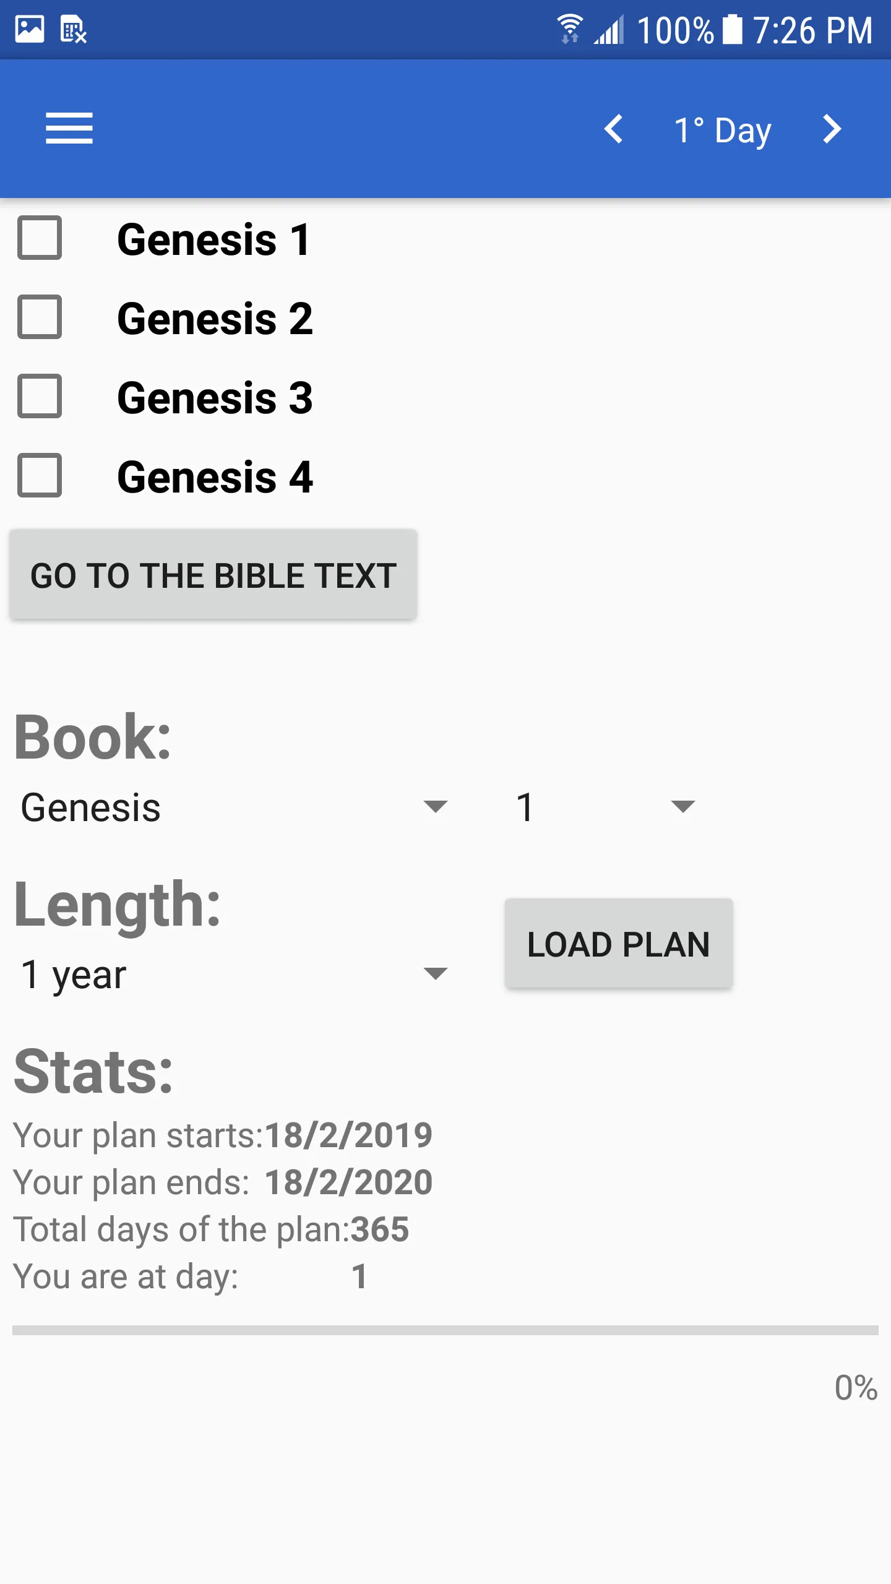Viewport: 891px width, 1584px height.
Task: Open the hamburger navigation menu
Action: pyautogui.click(x=69, y=129)
